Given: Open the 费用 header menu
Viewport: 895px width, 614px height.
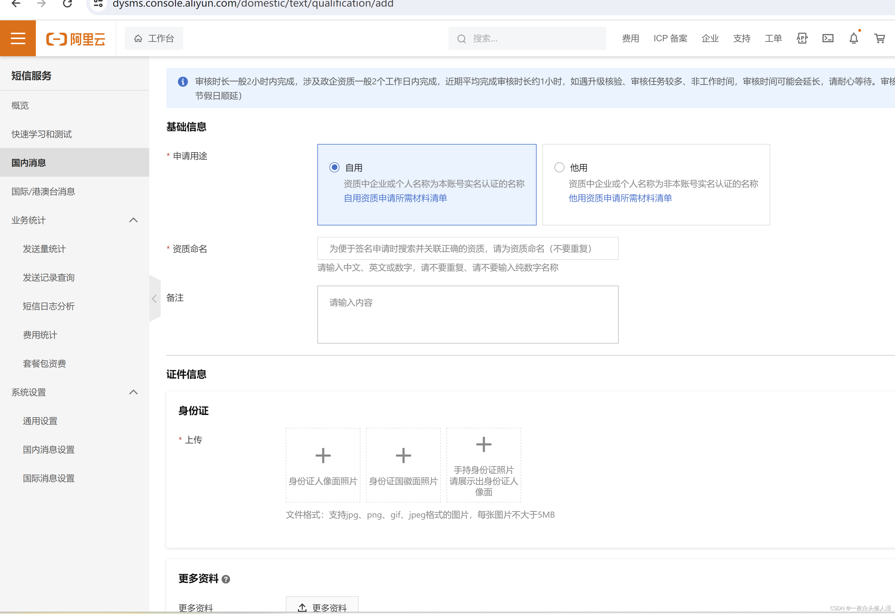Looking at the screenshot, I should coord(630,38).
